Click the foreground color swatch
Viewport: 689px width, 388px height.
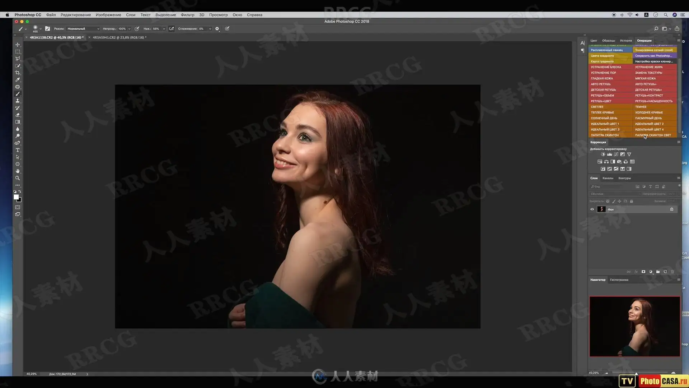click(16, 197)
